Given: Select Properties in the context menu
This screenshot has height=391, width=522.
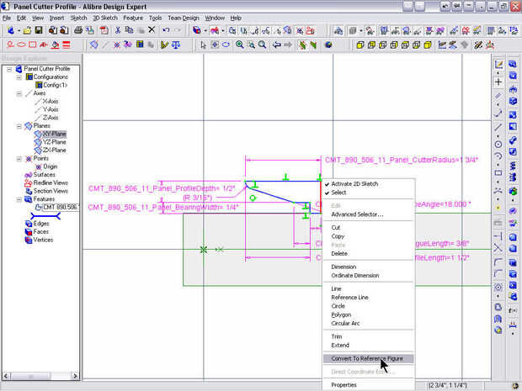Looking at the screenshot, I should (344, 384).
